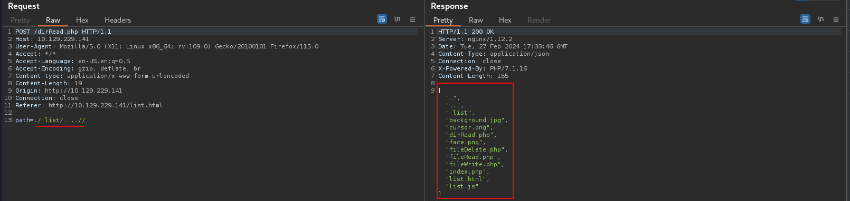Viewport: 850px width, 201px height.
Task: Toggle non-printable characters \n in Response panel
Action: point(820,19)
